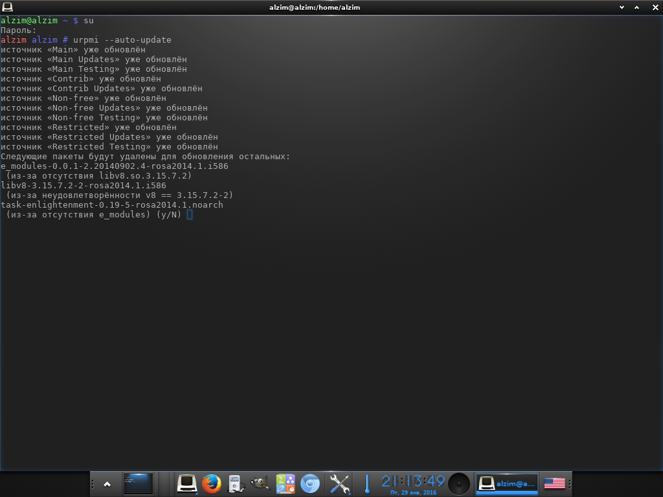This screenshot has height=497, width=663.
Task: Expand the menu with the up-arrow button
Action: pyautogui.click(x=107, y=484)
